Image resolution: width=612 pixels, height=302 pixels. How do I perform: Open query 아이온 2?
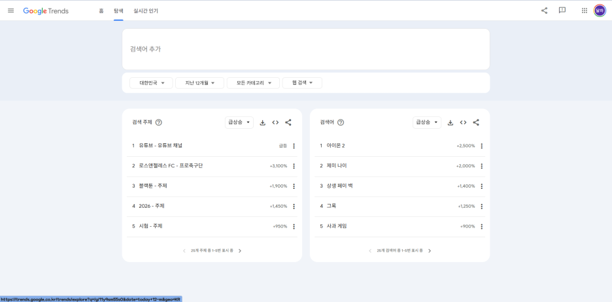(335, 146)
